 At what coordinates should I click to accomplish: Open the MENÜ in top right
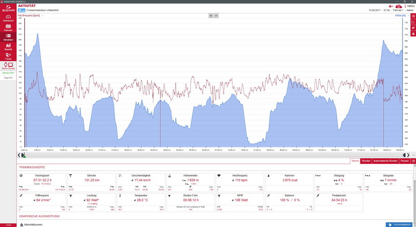tap(409, 6)
